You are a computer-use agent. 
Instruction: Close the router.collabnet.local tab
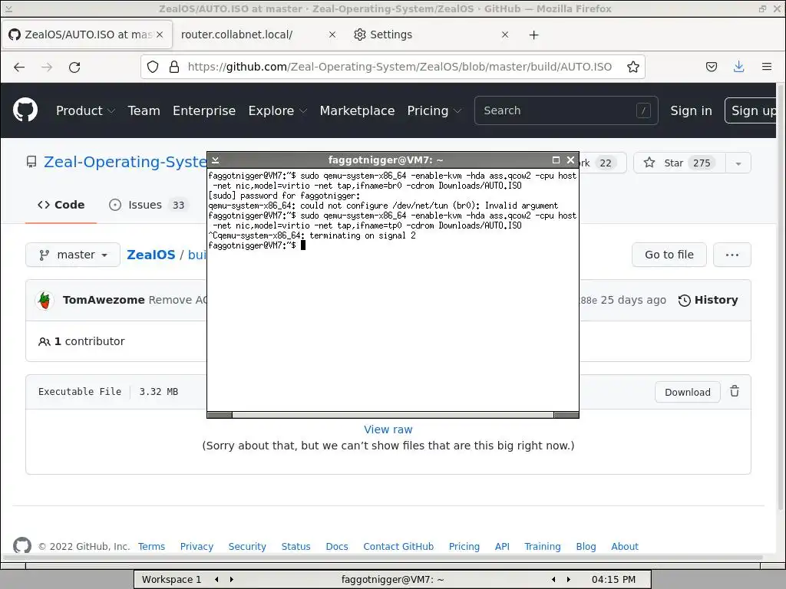click(332, 35)
